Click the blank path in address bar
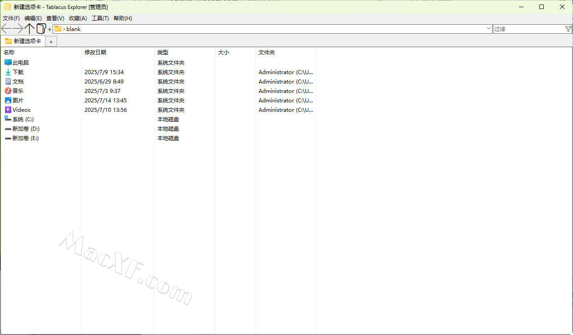The height and width of the screenshot is (335, 573). (74, 29)
